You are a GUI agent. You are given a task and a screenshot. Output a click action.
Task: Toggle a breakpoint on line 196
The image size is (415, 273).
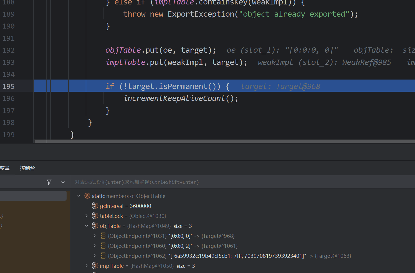(x=8, y=98)
